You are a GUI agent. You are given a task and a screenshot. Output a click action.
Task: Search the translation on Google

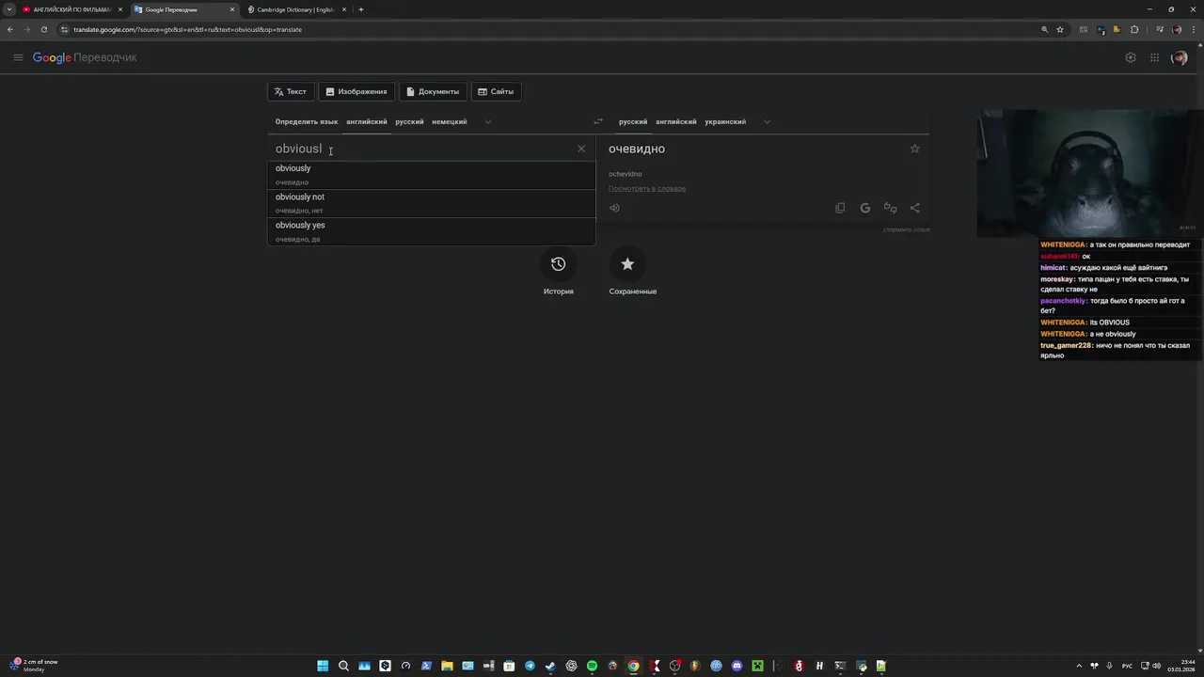point(865,208)
